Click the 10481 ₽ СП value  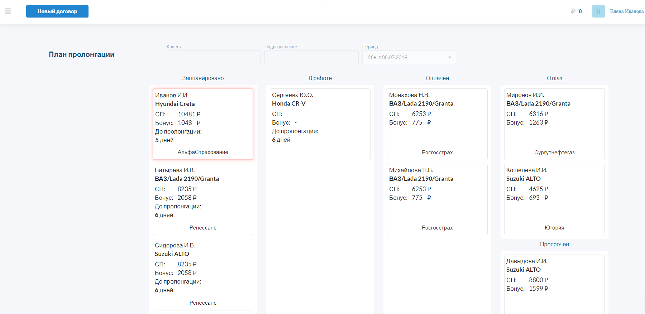(x=189, y=114)
